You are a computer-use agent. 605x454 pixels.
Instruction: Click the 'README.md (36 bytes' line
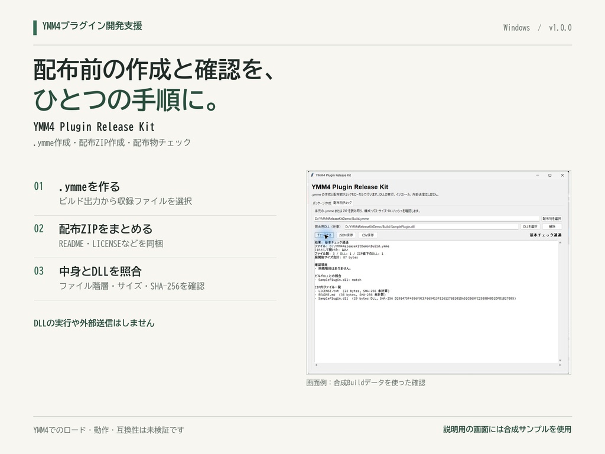click(x=350, y=294)
